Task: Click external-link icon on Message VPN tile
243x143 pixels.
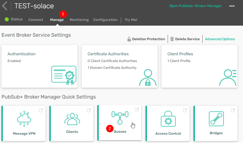Action: pos(41,110)
